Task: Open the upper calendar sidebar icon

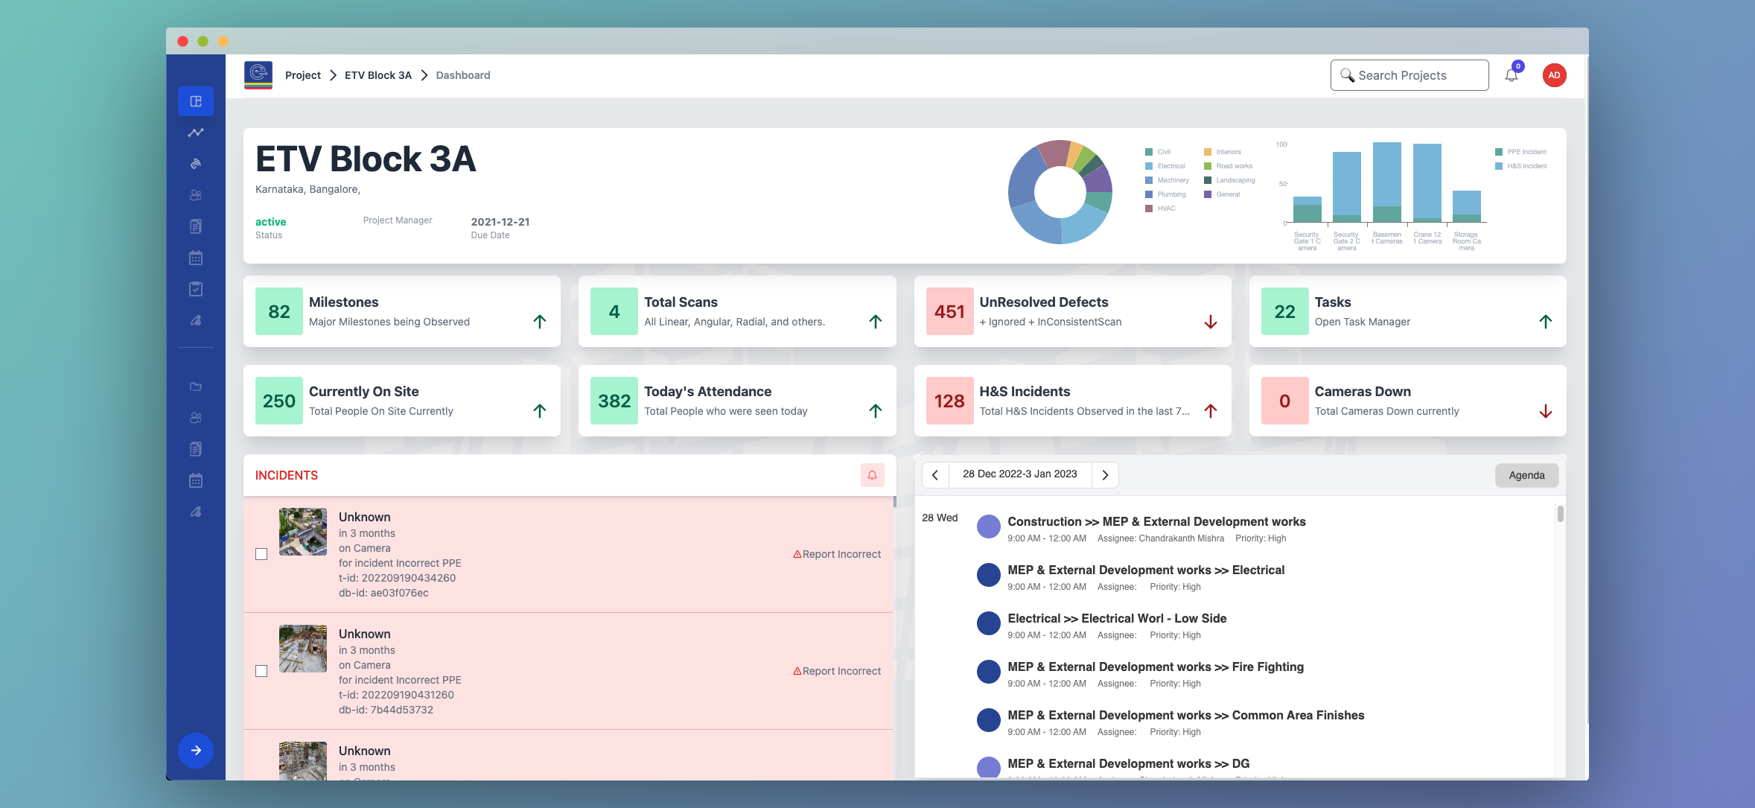Action: (196, 258)
